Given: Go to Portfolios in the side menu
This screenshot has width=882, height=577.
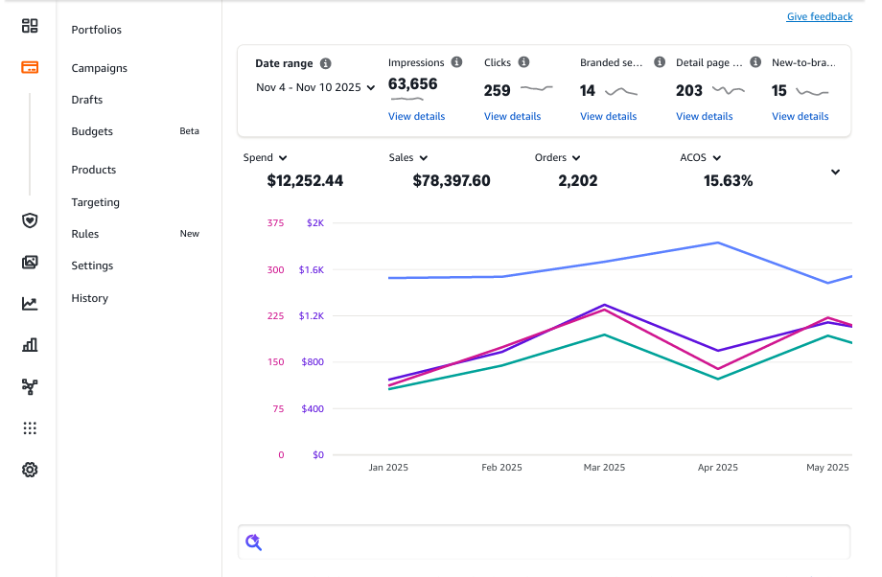Looking at the screenshot, I should [97, 30].
